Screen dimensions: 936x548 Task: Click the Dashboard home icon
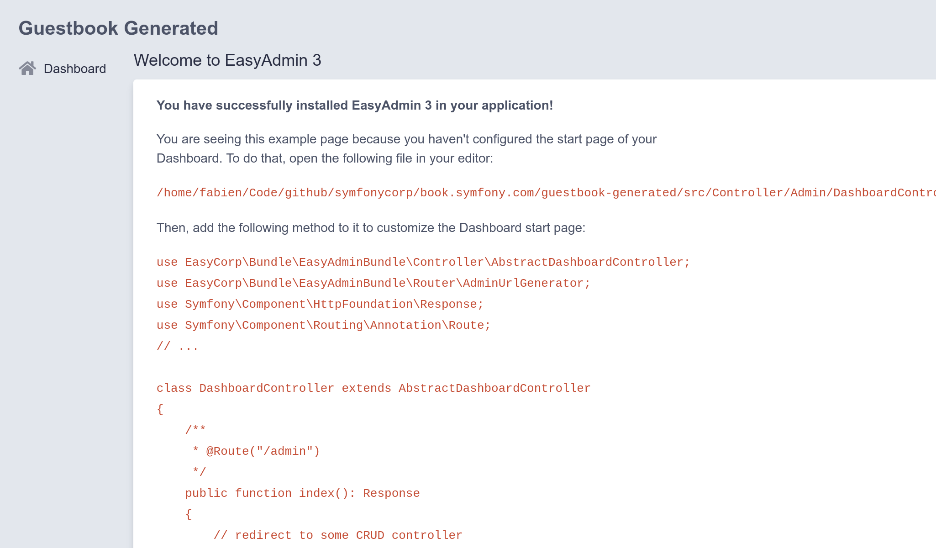[27, 68]
